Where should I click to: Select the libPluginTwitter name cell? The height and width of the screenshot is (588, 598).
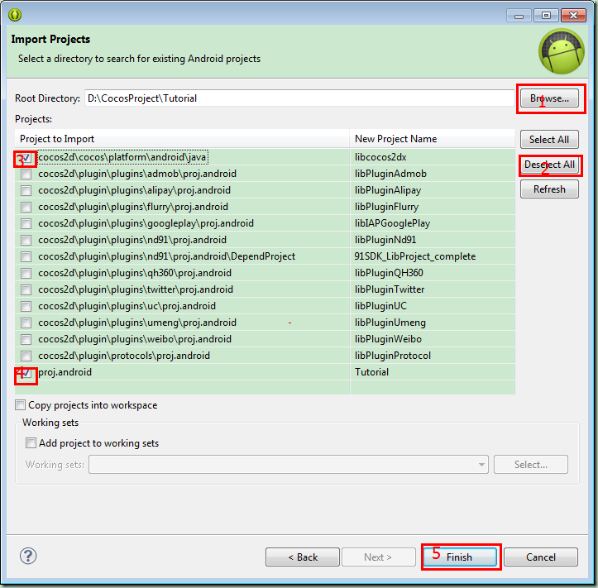pyautogui.click(x=432, y=289)
